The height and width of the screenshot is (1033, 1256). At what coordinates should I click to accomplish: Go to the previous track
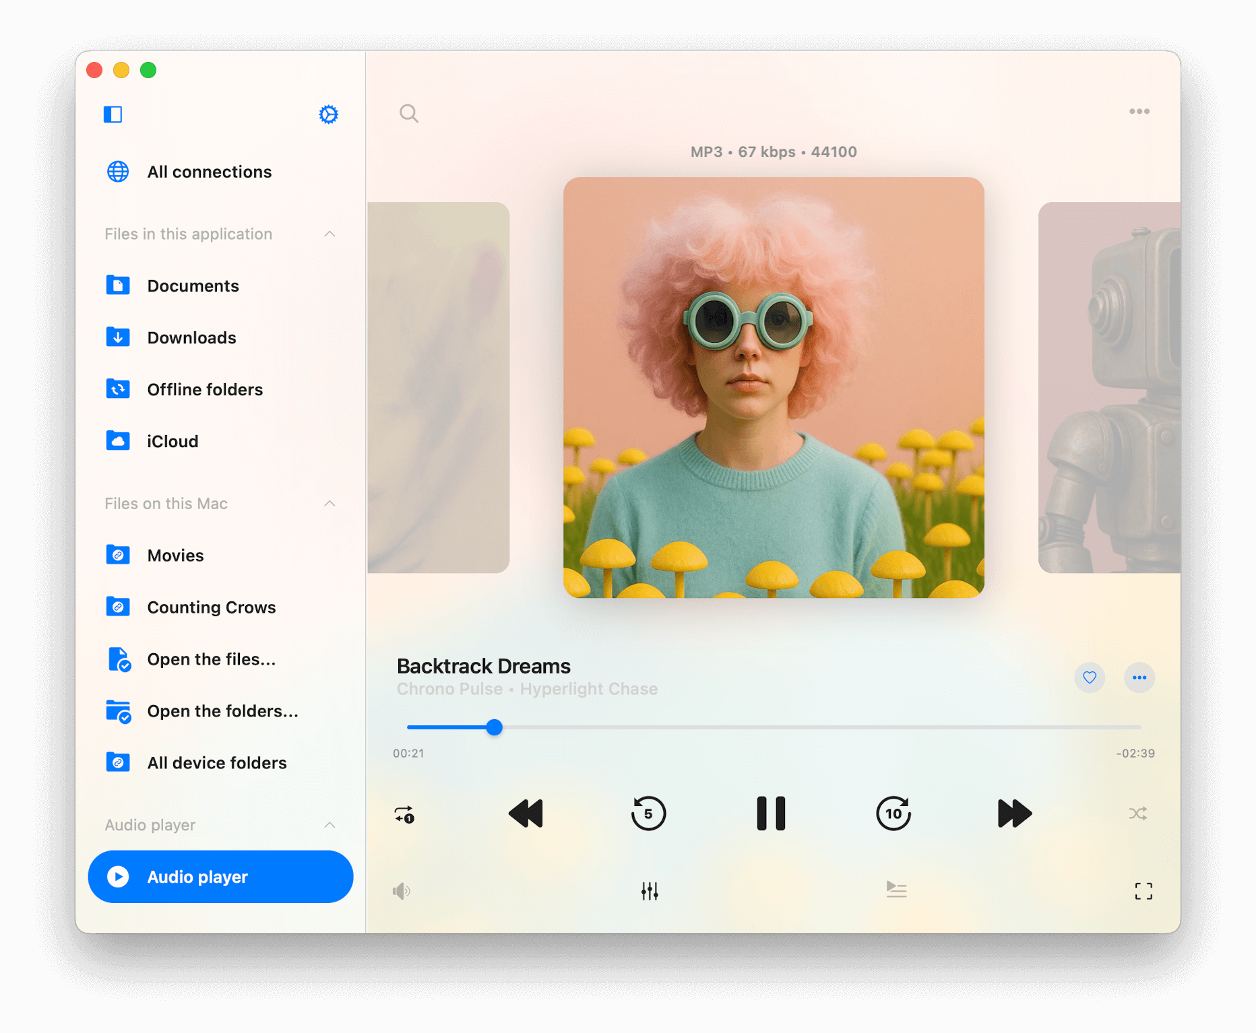point(526,813)
